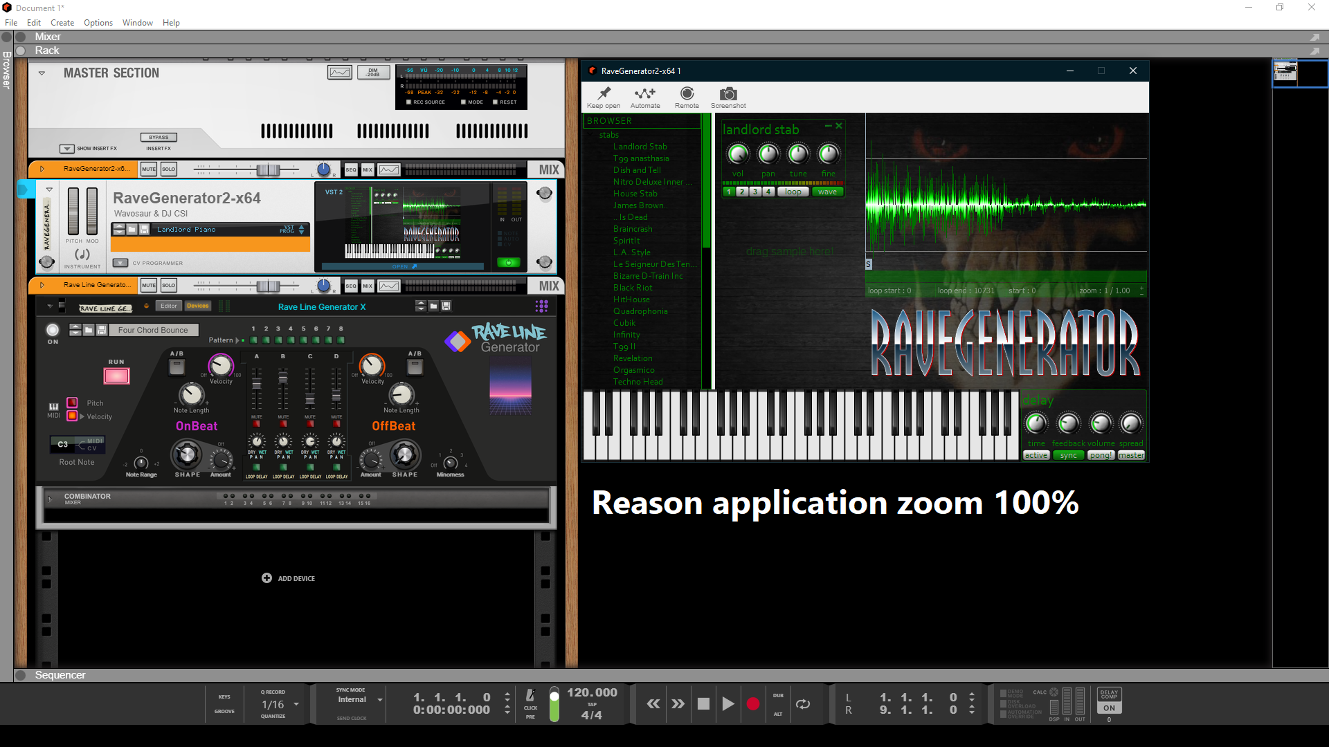Click the Editor button on Rave Line Generator

(x=169, y=306)
